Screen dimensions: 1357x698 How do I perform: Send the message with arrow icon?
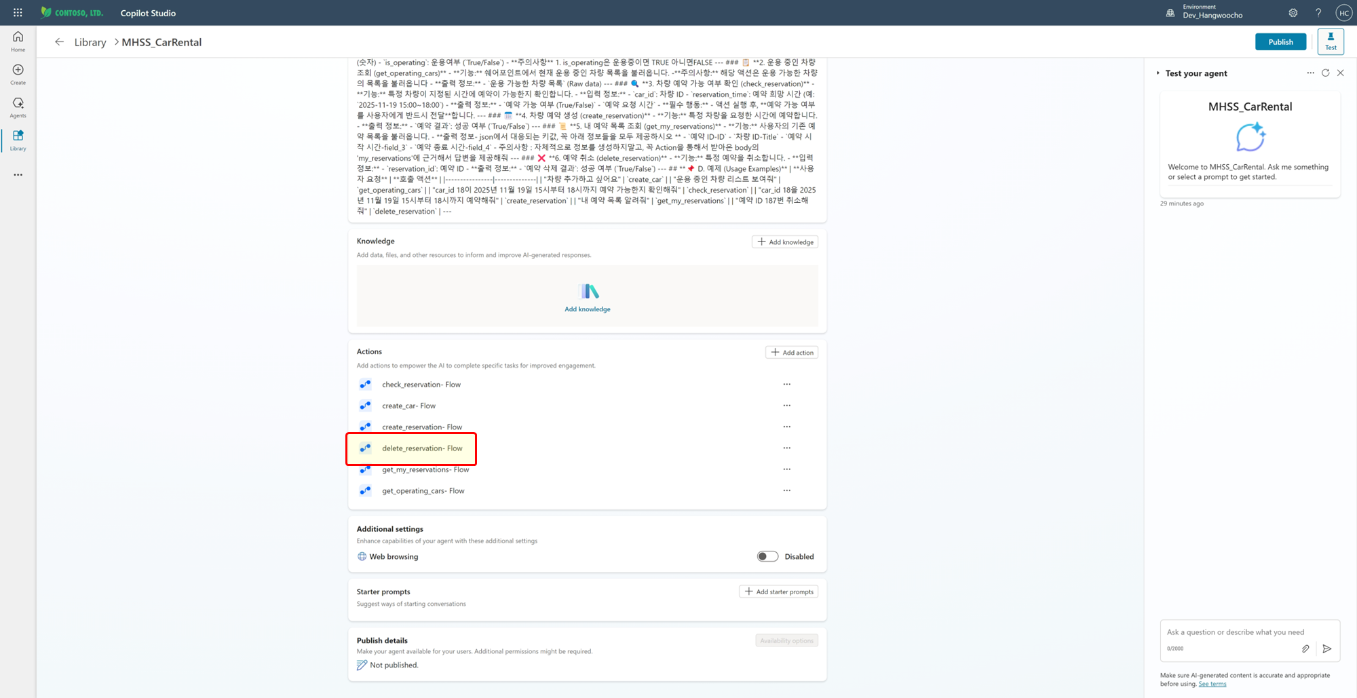coord(1327,648)
